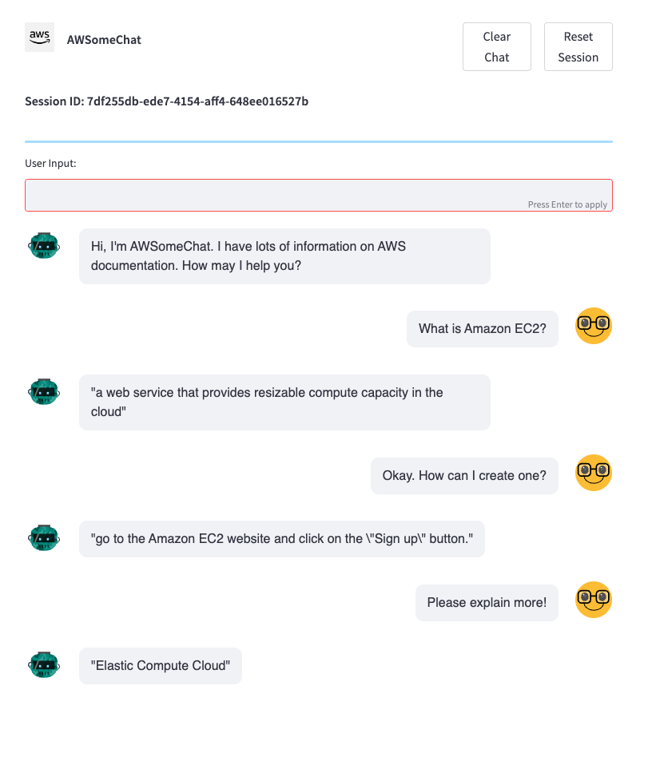660x765 pixels.
Task: Reset the current session
Action: pyautogui.click(x=578, y=47)
